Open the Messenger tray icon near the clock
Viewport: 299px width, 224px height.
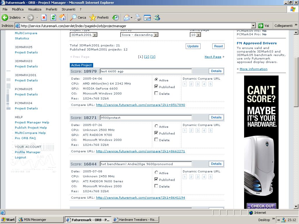coord(284,220)
